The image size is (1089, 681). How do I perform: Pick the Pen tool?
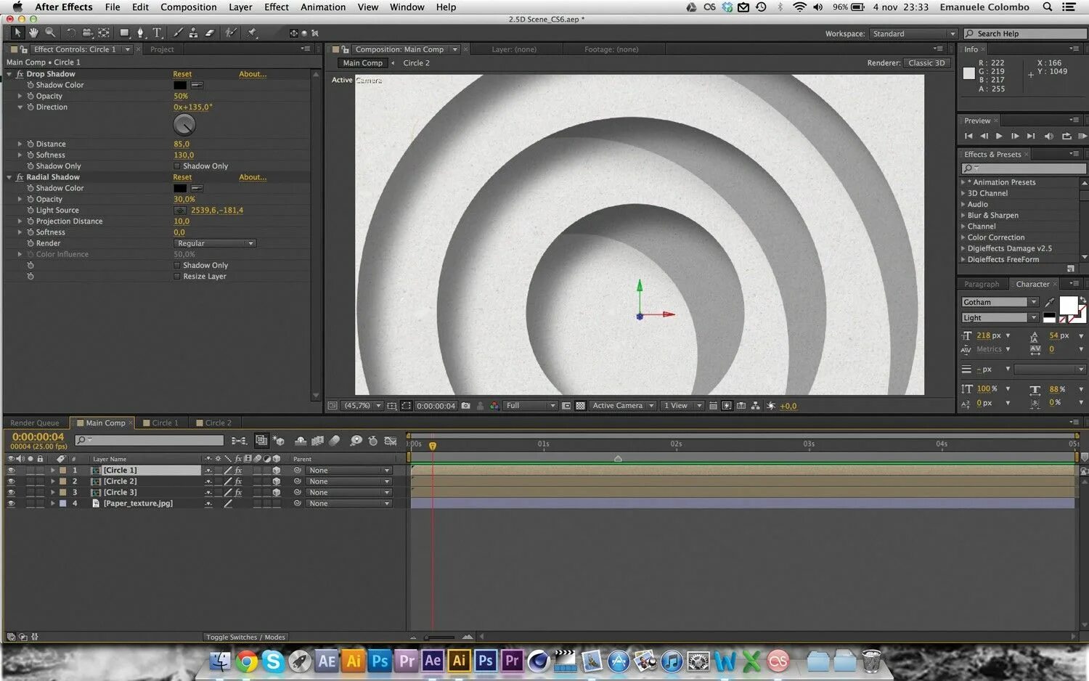click(140, 33)
